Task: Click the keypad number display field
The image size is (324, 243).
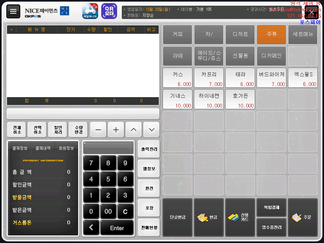Action: [x=108, y=147]
